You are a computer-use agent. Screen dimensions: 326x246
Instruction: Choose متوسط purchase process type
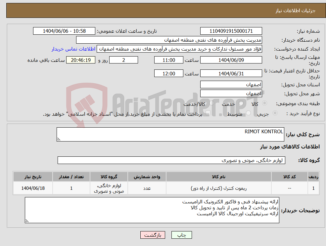click(248, 113)
